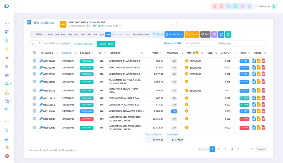
Task: Click the Número NFe input field
Action: pos(201,43)
